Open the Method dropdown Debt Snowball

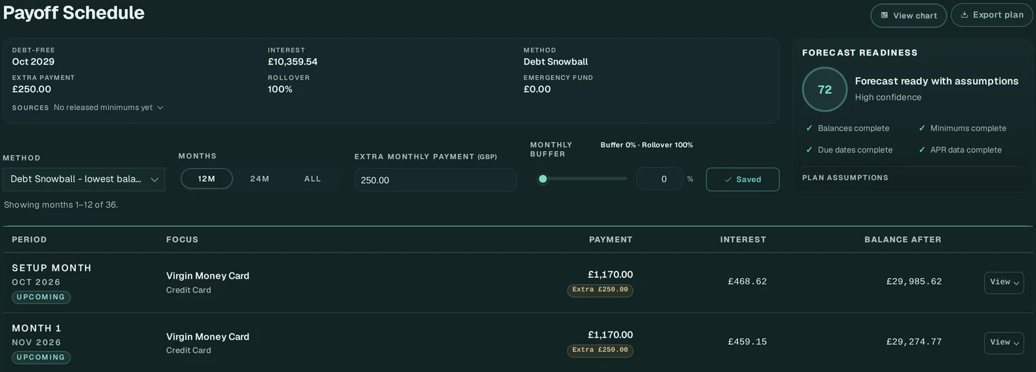[x=84, y=179]
